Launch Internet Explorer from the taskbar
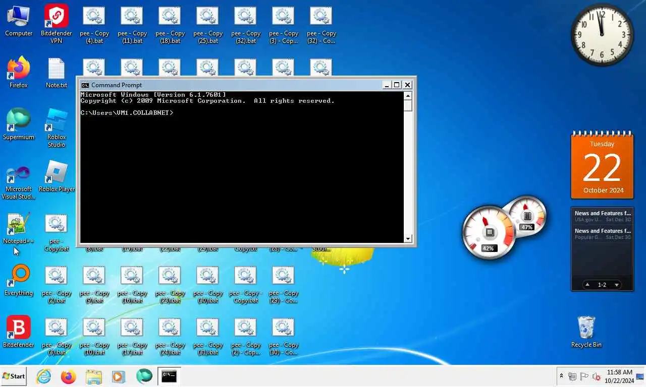This screenshot has width=646, height=387. 44,376
